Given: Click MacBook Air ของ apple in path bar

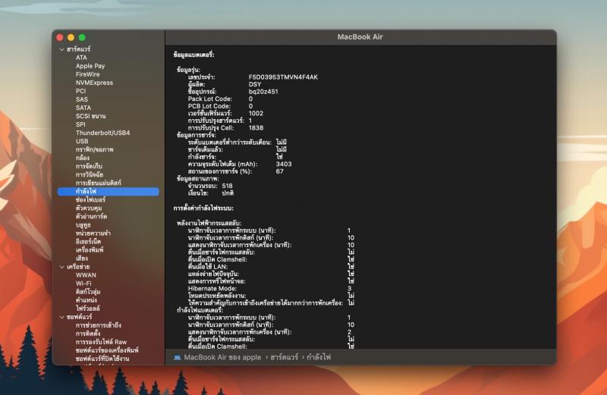Looking at the screenshot, I should 222,358.
